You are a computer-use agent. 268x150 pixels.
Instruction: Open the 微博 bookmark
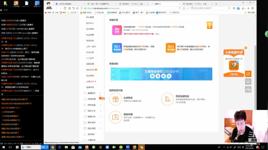pos(48,13)
